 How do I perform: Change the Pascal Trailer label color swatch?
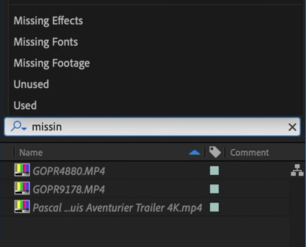coord(215,207)
